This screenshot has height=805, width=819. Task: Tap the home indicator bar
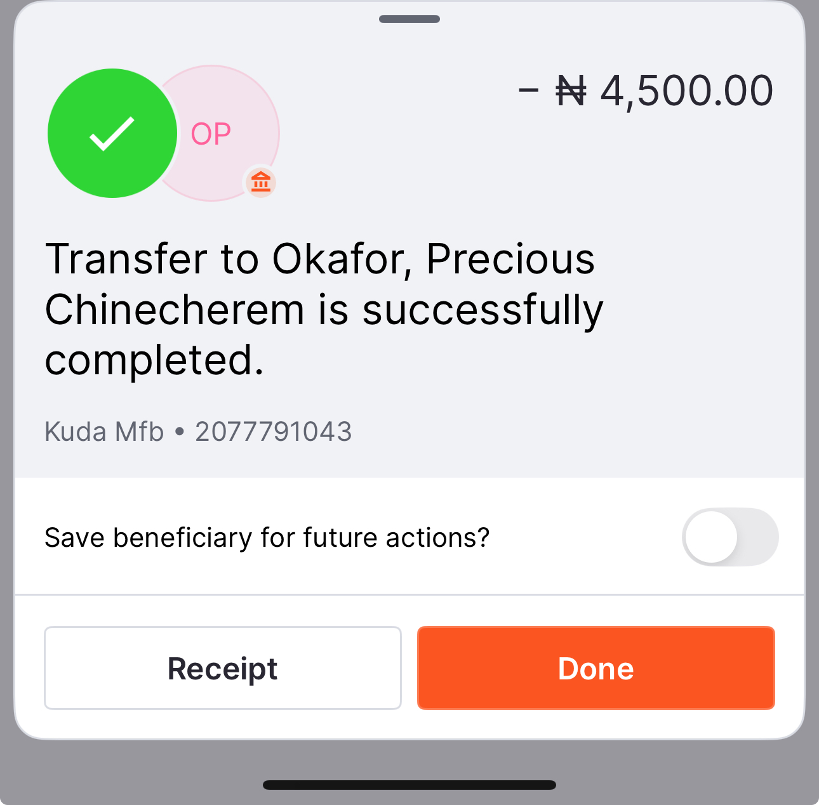point(409,785)
